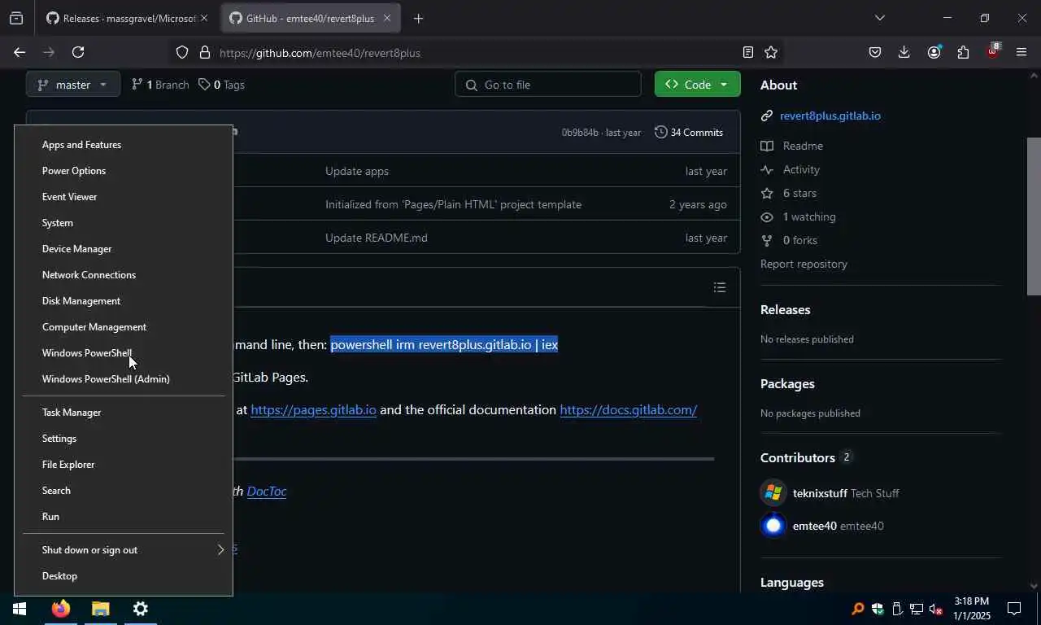This screenshot has width=1041, height=625.
Task: Click the muted volume tray icon
Action: pos(936,609)
